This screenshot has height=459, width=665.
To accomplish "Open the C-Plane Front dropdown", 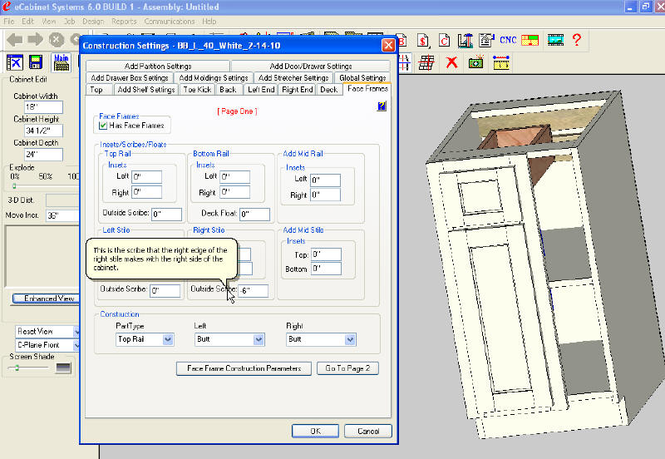I will click(47, 345).
